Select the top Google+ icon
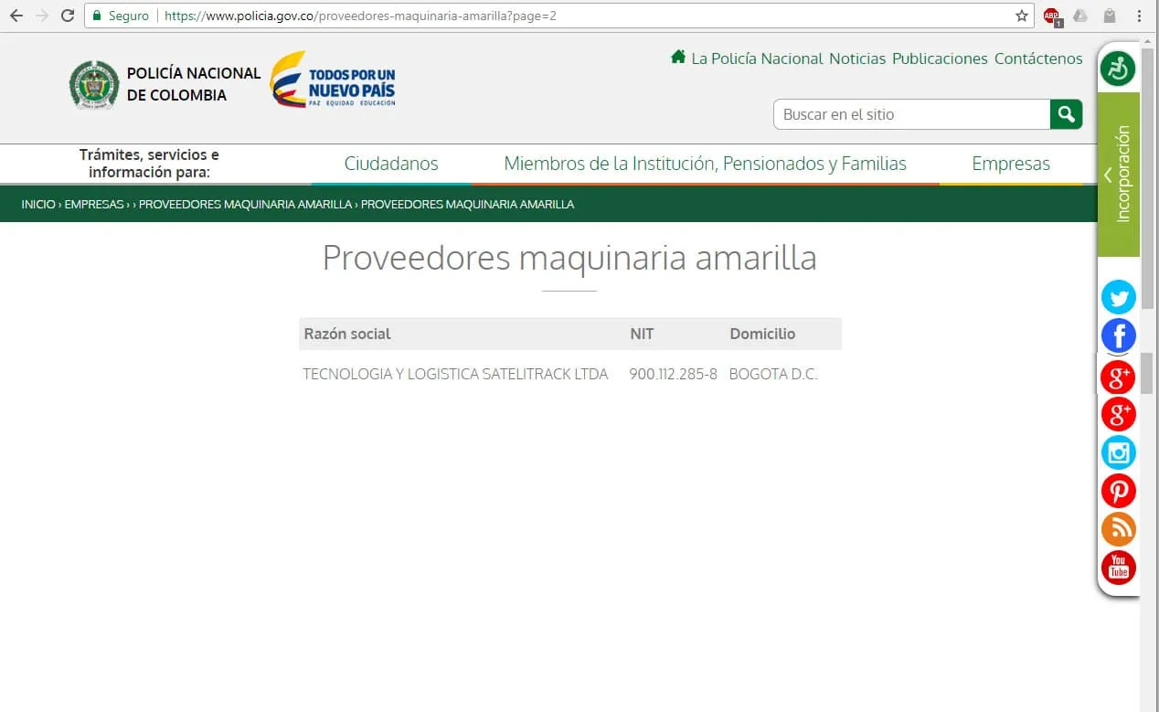This screenshot has width=1159, height=712. 1118,376
